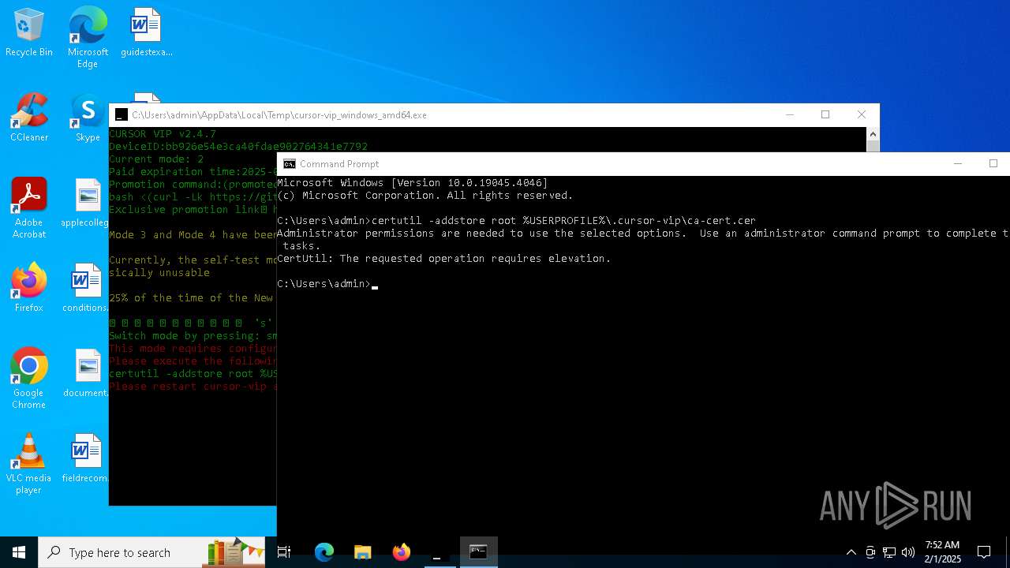Open the Windows Start menu
The width and height of the screenshot is (1010, 568).
pyautogui.click(x=19, y=552)
